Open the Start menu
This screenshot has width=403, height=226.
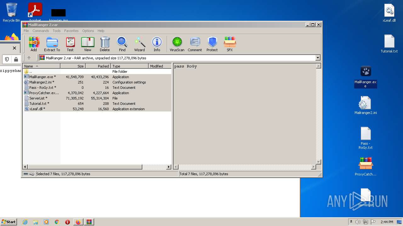tap(9, 222)
